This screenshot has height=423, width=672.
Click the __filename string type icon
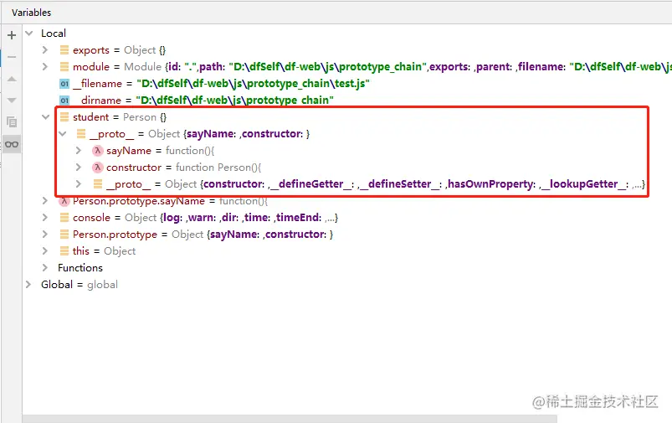tap(64, 84)
